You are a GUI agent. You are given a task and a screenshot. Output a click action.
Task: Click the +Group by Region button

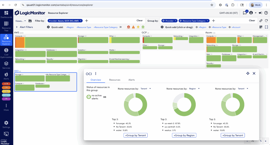point(184,135)
